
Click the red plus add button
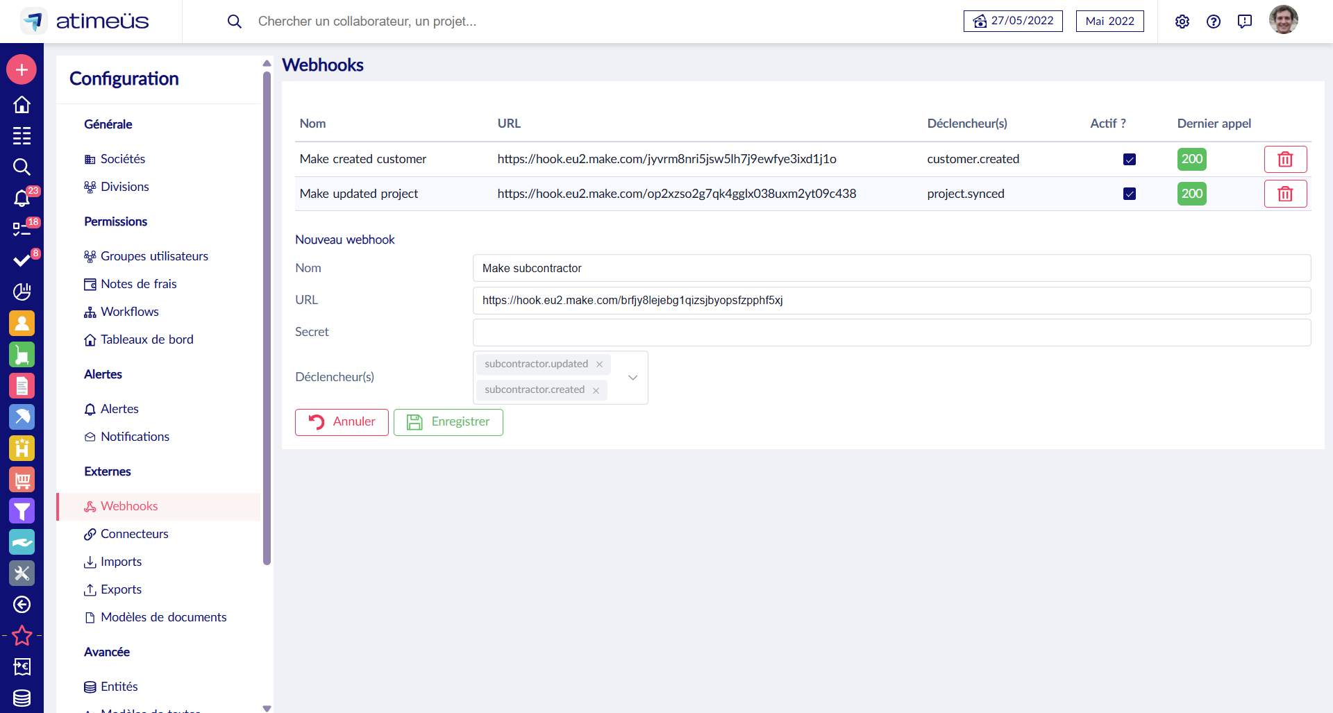[x=22, y=69]
